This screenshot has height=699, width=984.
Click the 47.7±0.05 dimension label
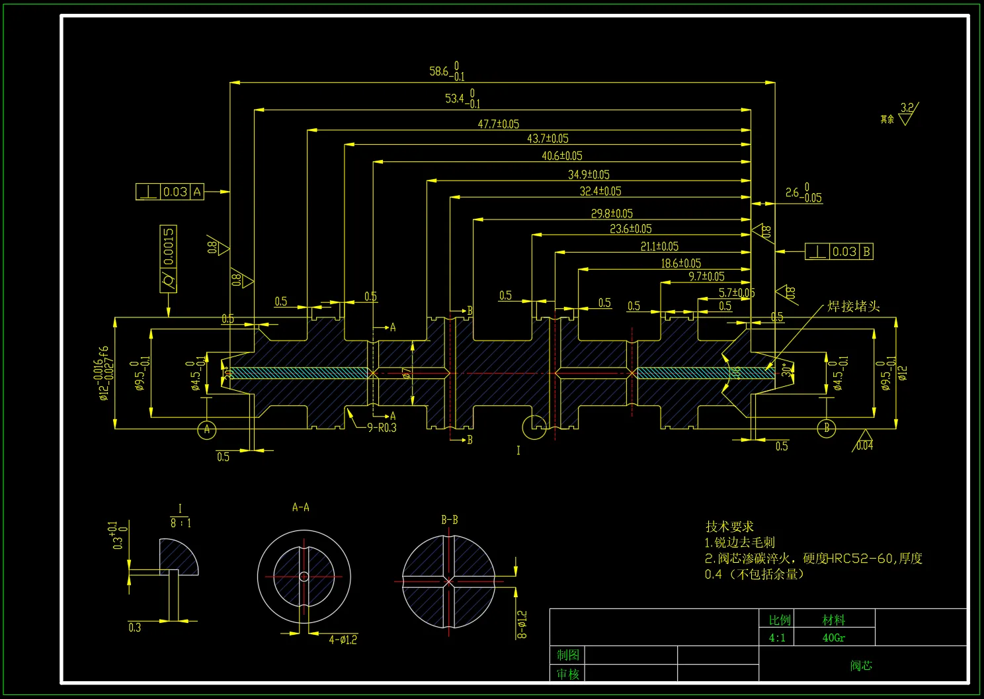pos(499,124)
